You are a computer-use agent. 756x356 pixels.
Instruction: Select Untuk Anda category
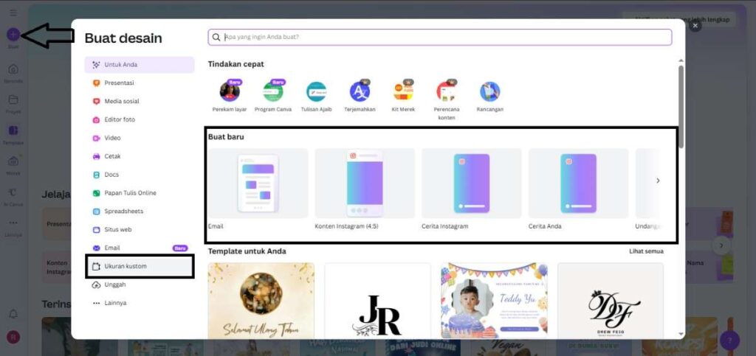[x=140, y=64]
